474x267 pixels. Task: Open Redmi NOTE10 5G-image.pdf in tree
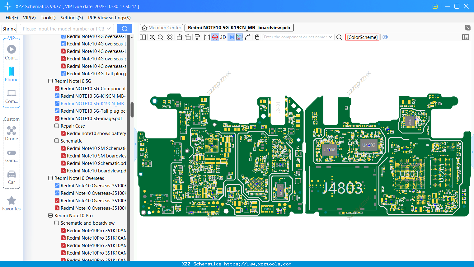coord(91,119)
